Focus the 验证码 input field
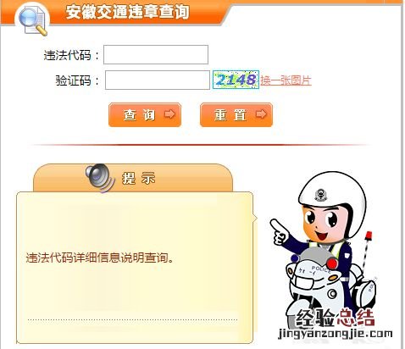This screenshot has height=349, width=405. click(158, 80)
